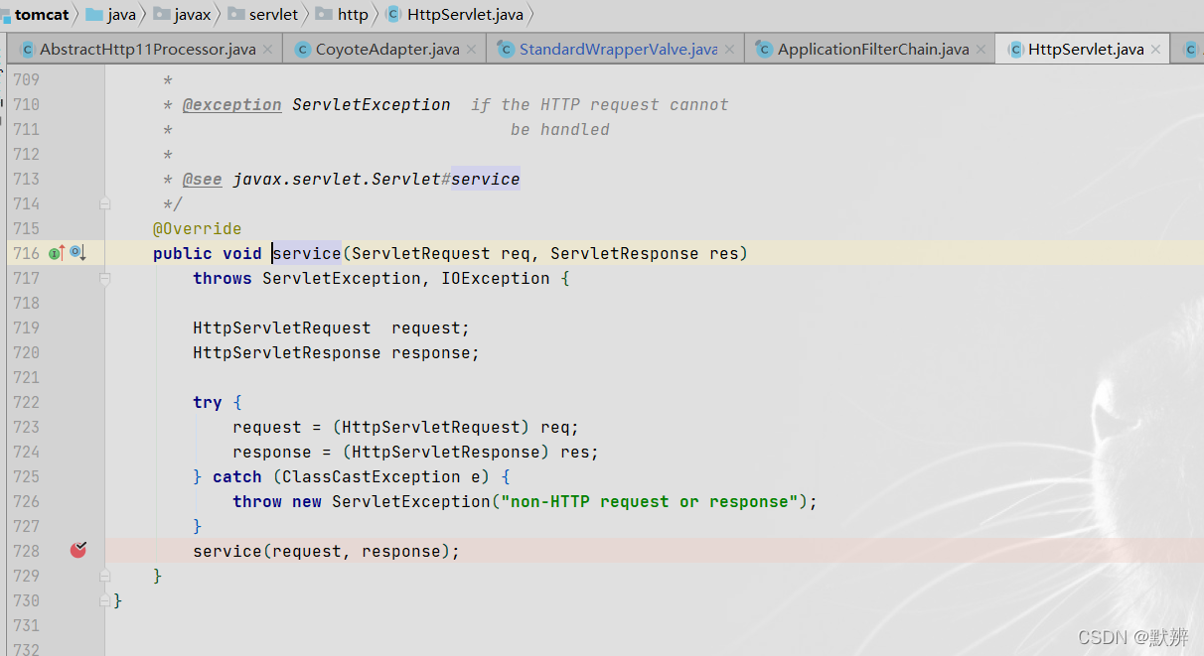The image size is (1204, 656).
Task: Click the "non-HTTP request or response" string
Action: [x=650, y=501]
